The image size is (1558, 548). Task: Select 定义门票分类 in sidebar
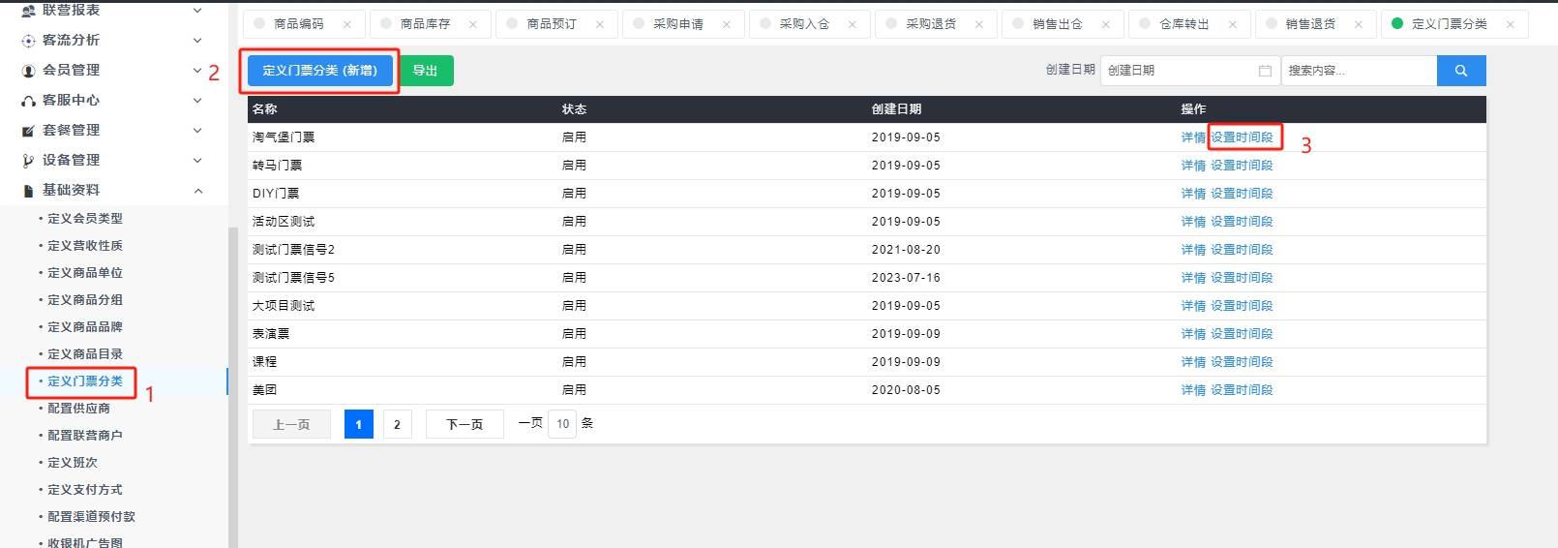point(85,381)
